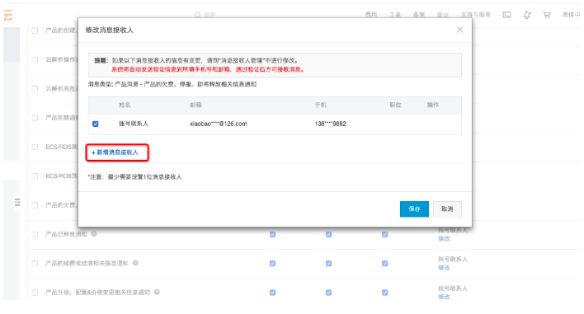The height and width of the screenshot is (314, 584).
Task: Click the 邮箱 column header
Action: coord(195,105)
